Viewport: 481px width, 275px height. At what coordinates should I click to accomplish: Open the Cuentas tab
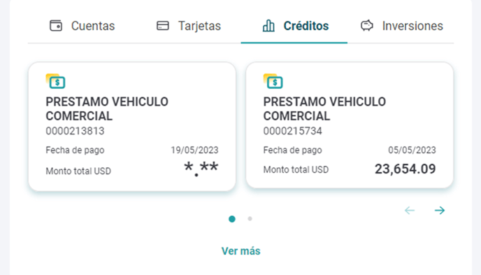[x=82, y=26]
